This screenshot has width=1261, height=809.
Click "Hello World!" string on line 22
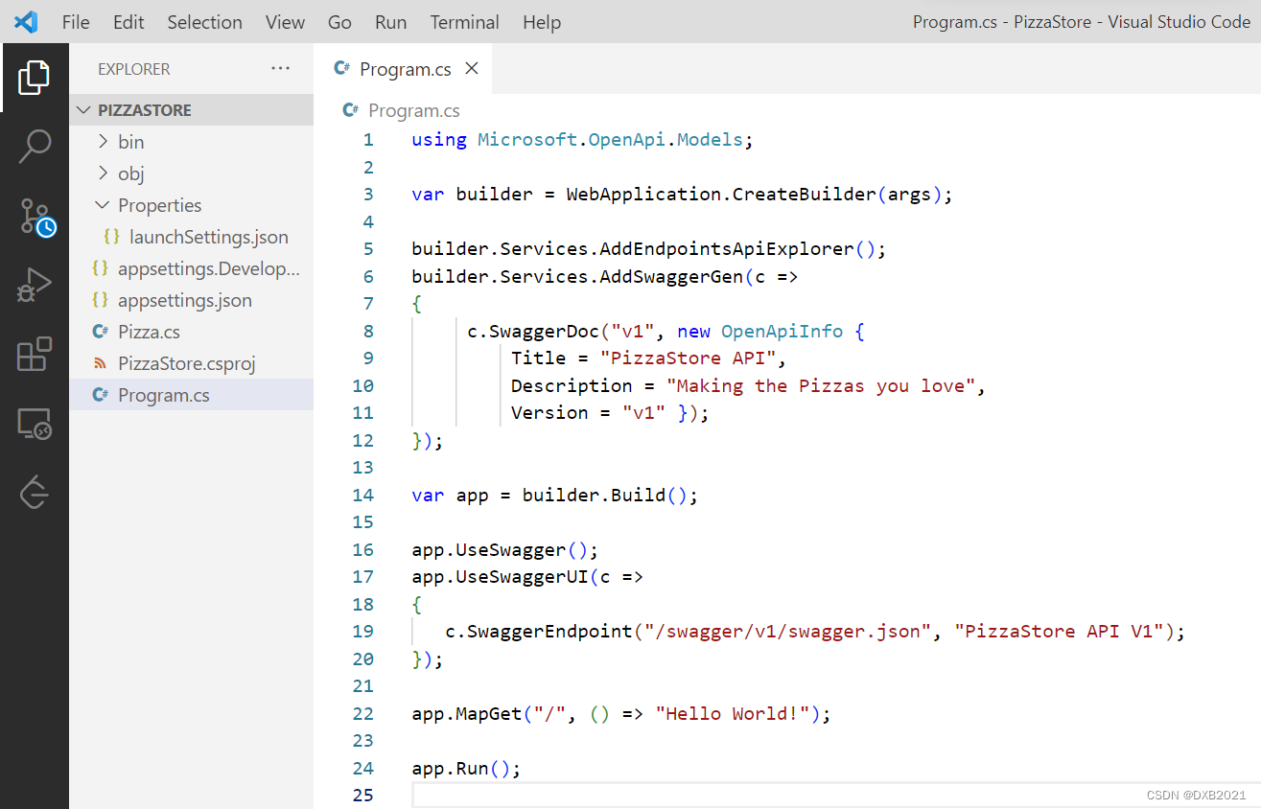733,714
